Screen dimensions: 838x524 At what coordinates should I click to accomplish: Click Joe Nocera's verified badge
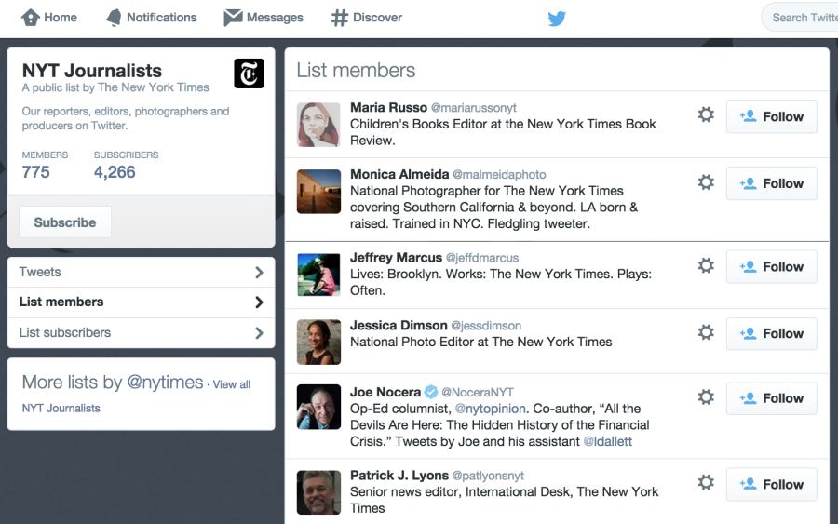pos(431,392)
